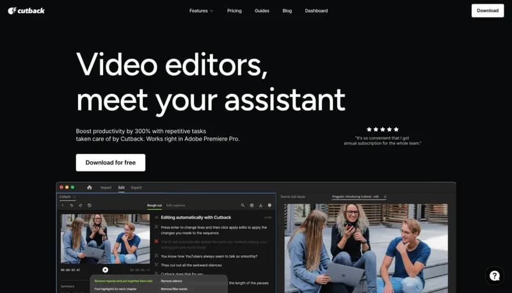Switch to the Edit captions tab

[175, 205]
